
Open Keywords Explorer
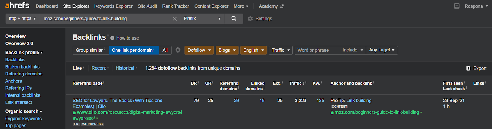(x=113, y=6)
